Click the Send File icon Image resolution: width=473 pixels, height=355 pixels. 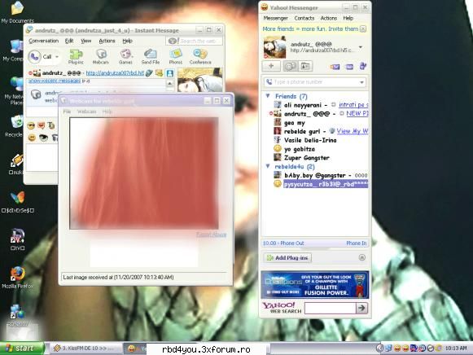[x=151, y=57]
